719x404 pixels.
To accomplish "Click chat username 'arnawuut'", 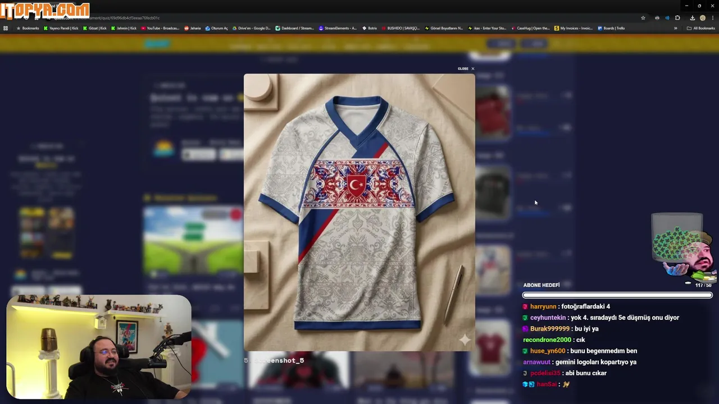I will tap(536, 362).
